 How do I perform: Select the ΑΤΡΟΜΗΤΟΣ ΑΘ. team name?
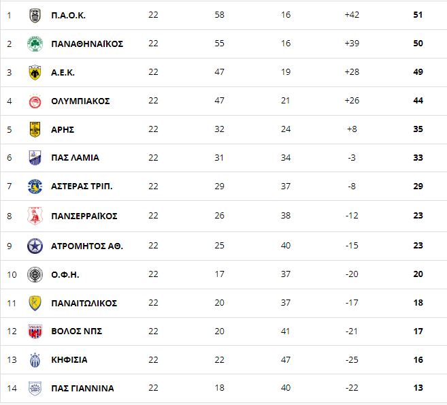(x=87, y=246)
